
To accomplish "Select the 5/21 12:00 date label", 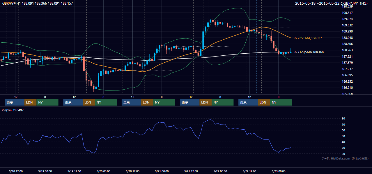I will [191, 171].
